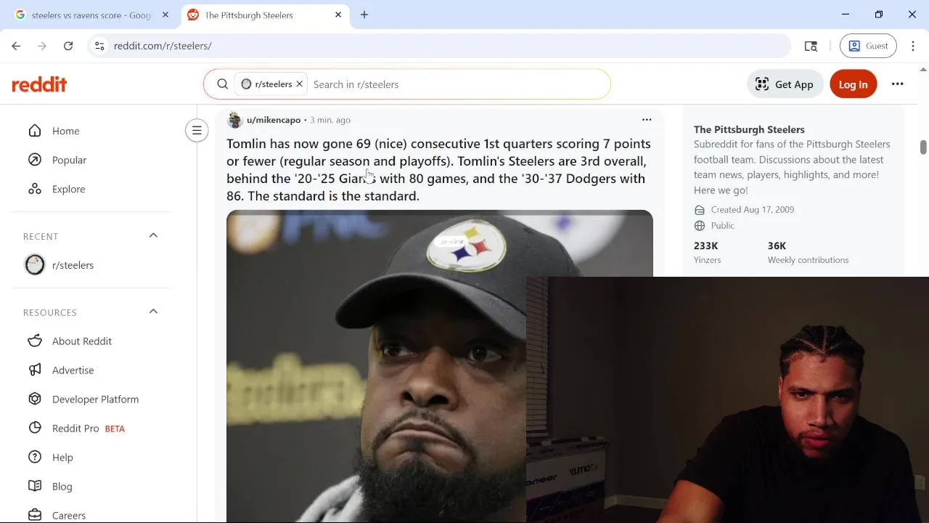Open the Chrome Guest profile menu
Viewport: 929px width, 523px height.
point(868,46)
